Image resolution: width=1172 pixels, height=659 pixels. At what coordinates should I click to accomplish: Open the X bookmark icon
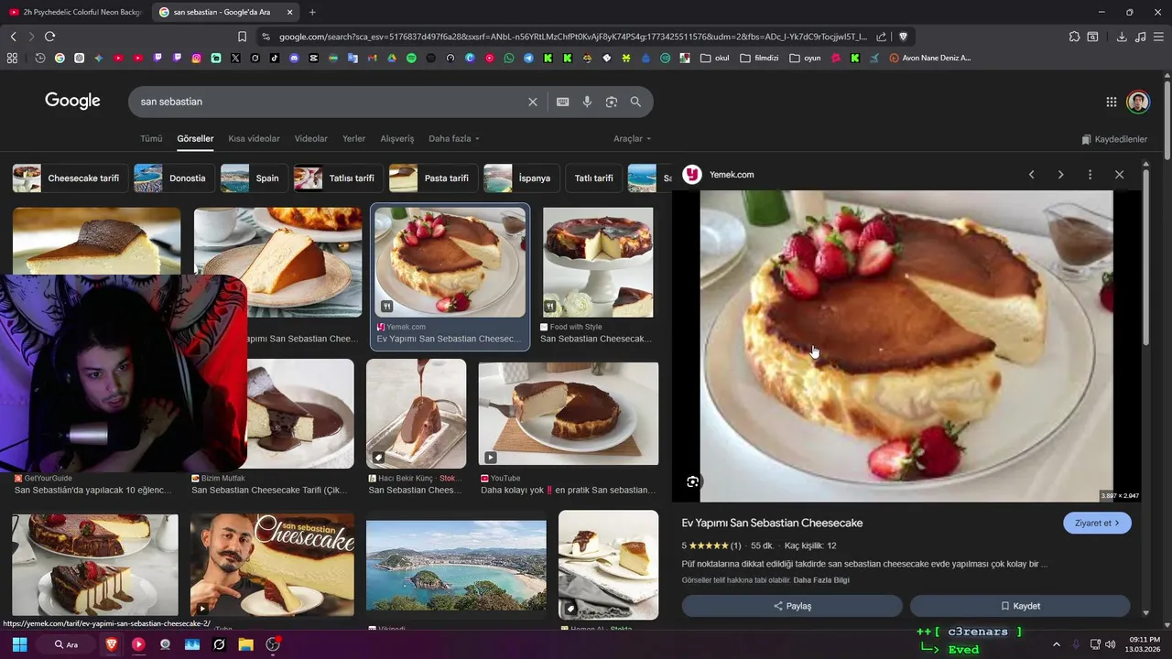click(x=235, y=58)
